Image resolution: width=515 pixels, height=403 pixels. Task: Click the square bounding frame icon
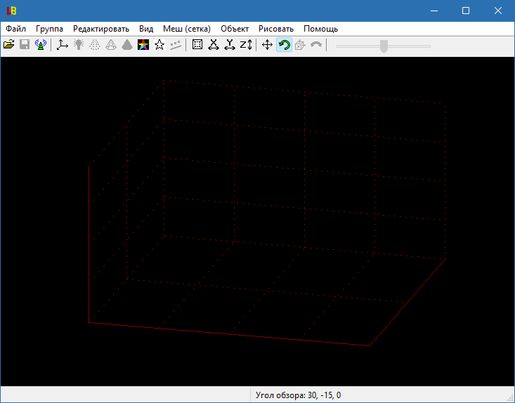pos(197,45)
